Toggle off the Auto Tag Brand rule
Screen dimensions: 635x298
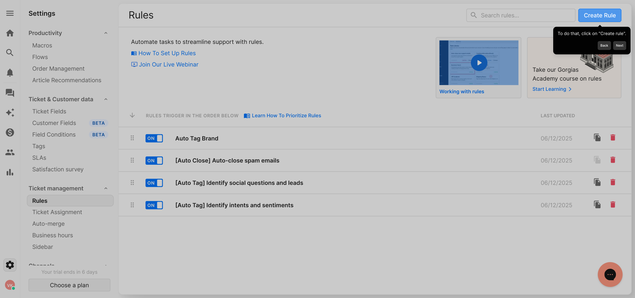pyautogui.click(x=154, y=138)
